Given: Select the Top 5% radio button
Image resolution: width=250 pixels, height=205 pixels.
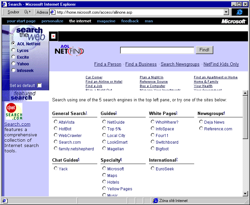Looking at the screenshot, I should (x=104, y=128).
